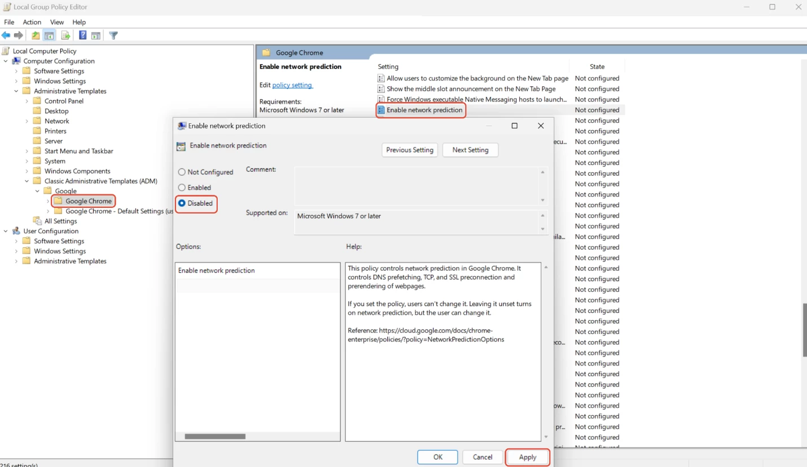The height and width of the screenshot is (467, 807).
Task: Go to Previous Setting
Action: click(x=410, y=150)
